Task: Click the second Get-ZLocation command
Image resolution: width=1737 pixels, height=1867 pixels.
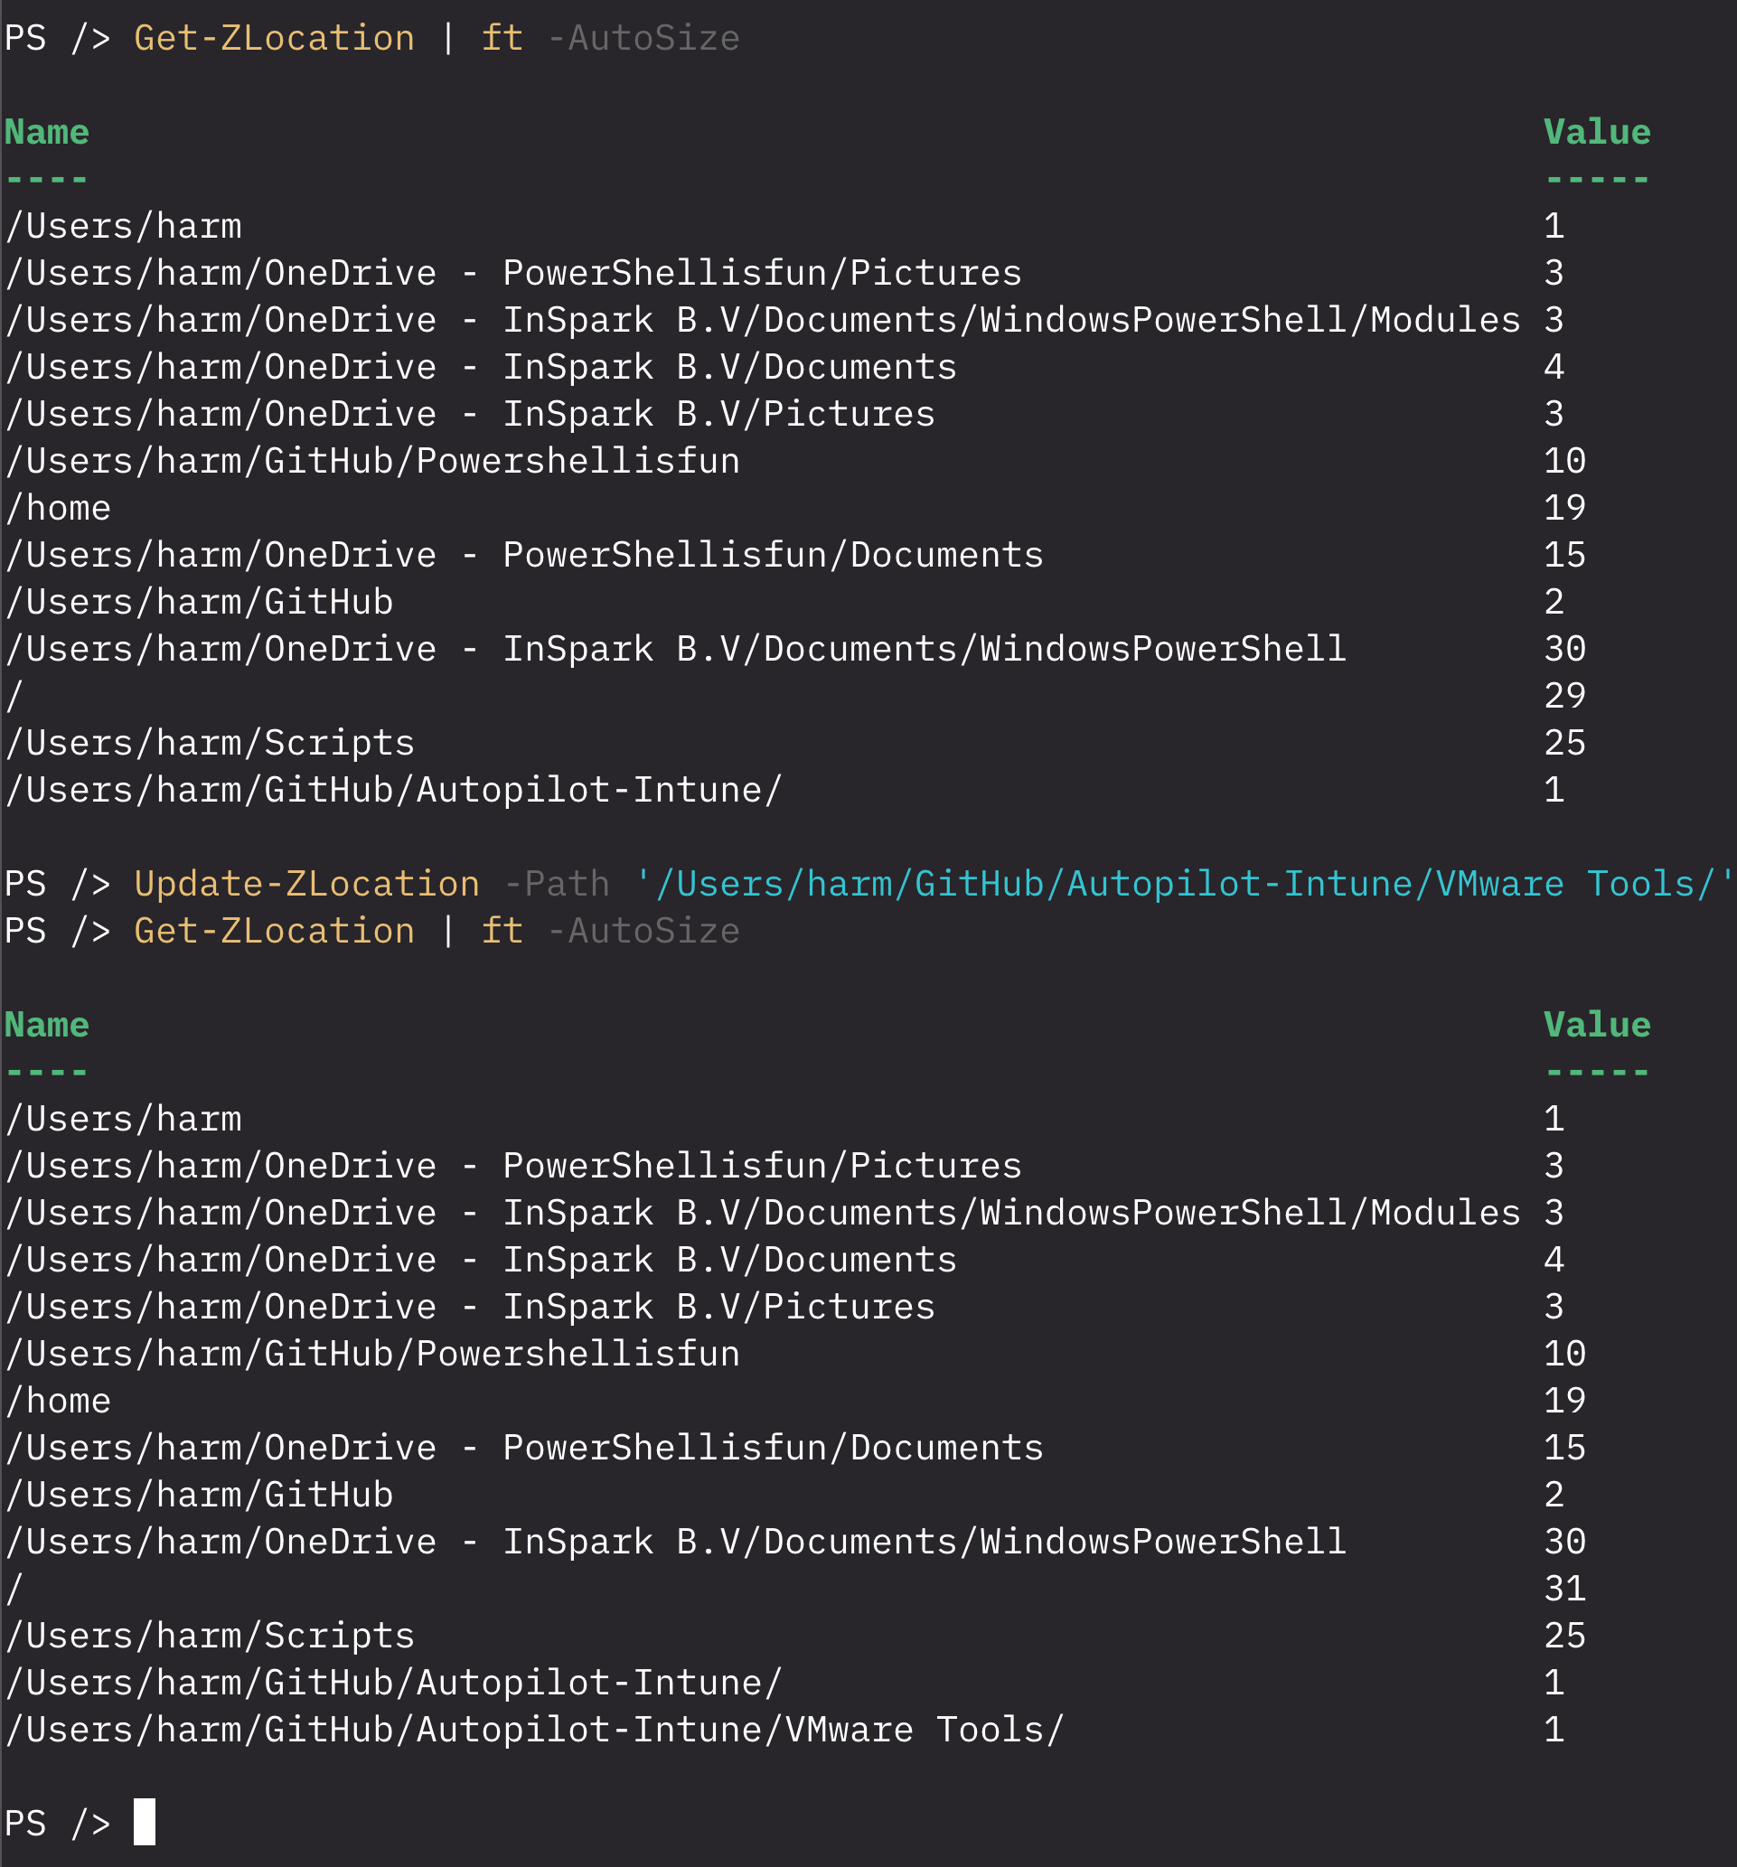Action: (x=273, y=931)
